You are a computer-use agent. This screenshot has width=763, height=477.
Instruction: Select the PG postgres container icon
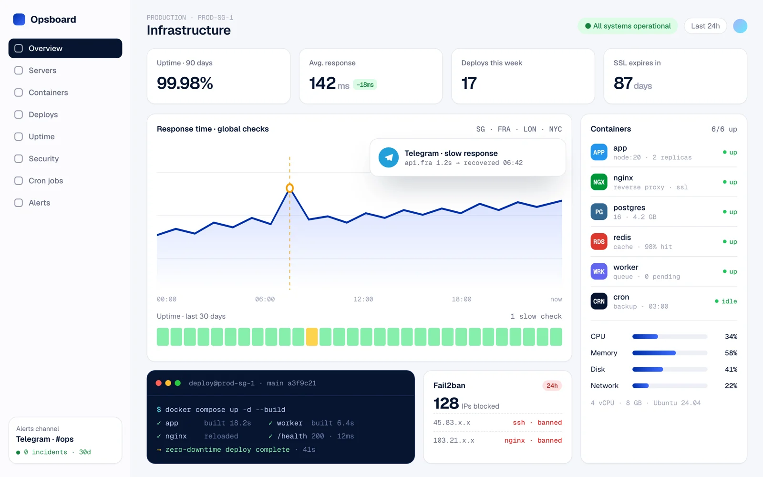(599, 212)
